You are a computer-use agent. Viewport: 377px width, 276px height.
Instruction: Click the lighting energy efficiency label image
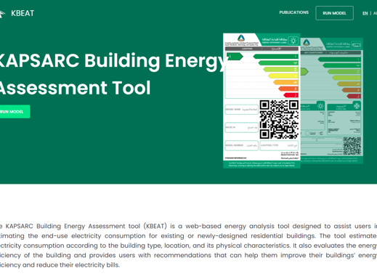point(262,100)
